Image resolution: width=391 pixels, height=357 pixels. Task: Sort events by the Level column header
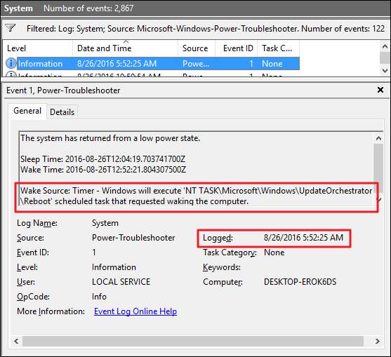click(x=37, y=48)
